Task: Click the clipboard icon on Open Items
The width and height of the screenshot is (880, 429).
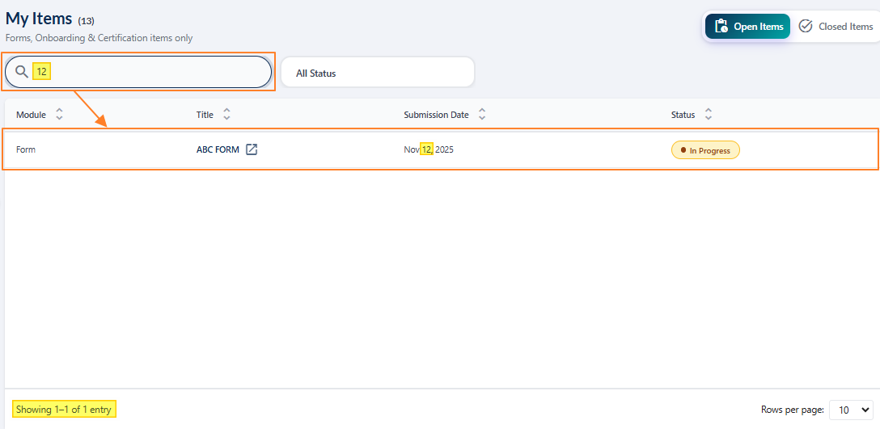Action: tap(720, 27)
